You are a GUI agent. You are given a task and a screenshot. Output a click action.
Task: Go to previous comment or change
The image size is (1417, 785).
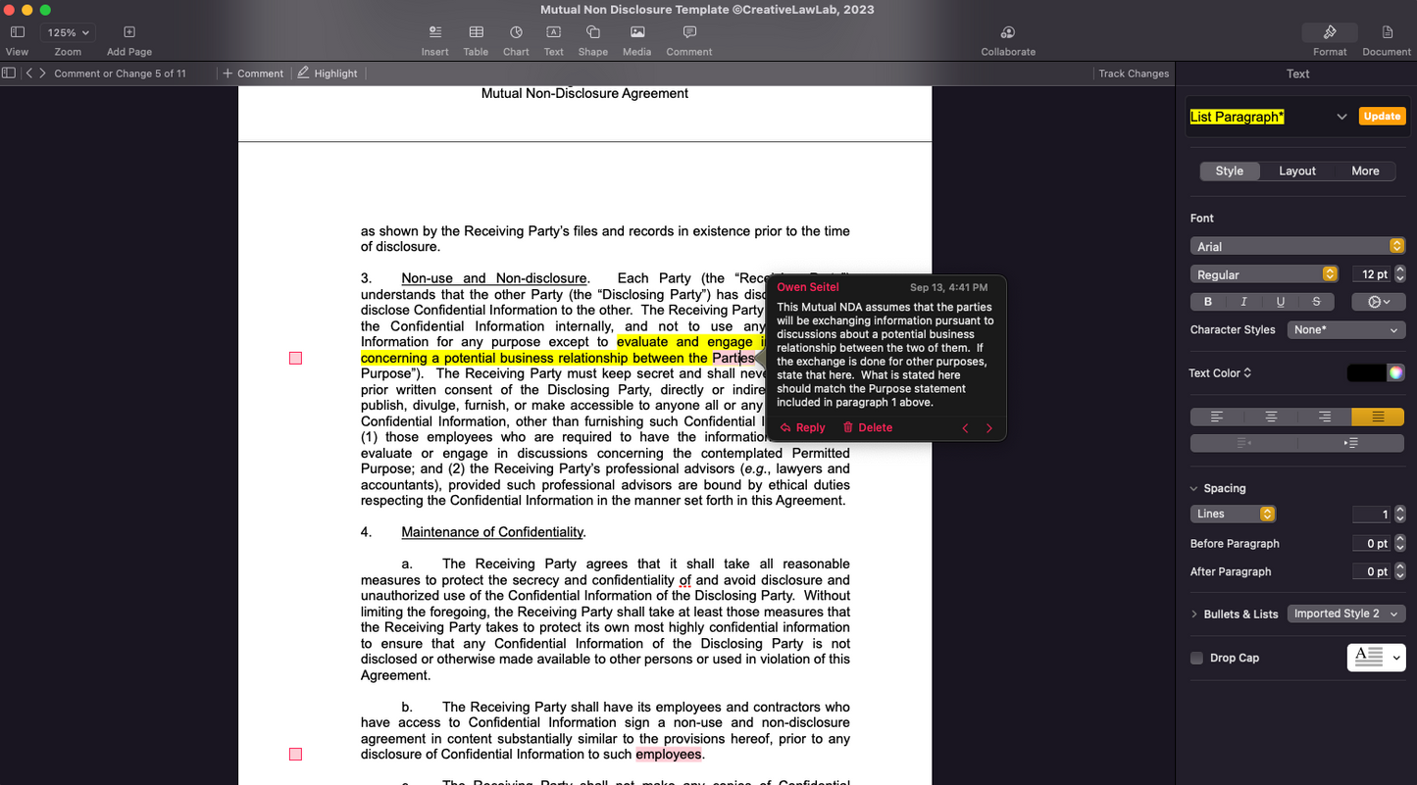[x=29, y=74]
